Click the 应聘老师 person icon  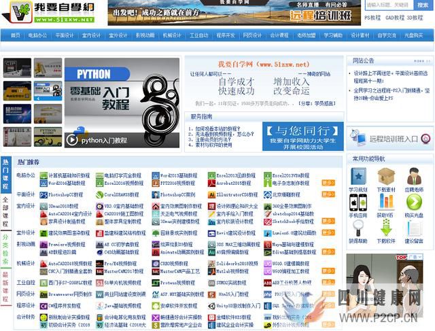414,177
